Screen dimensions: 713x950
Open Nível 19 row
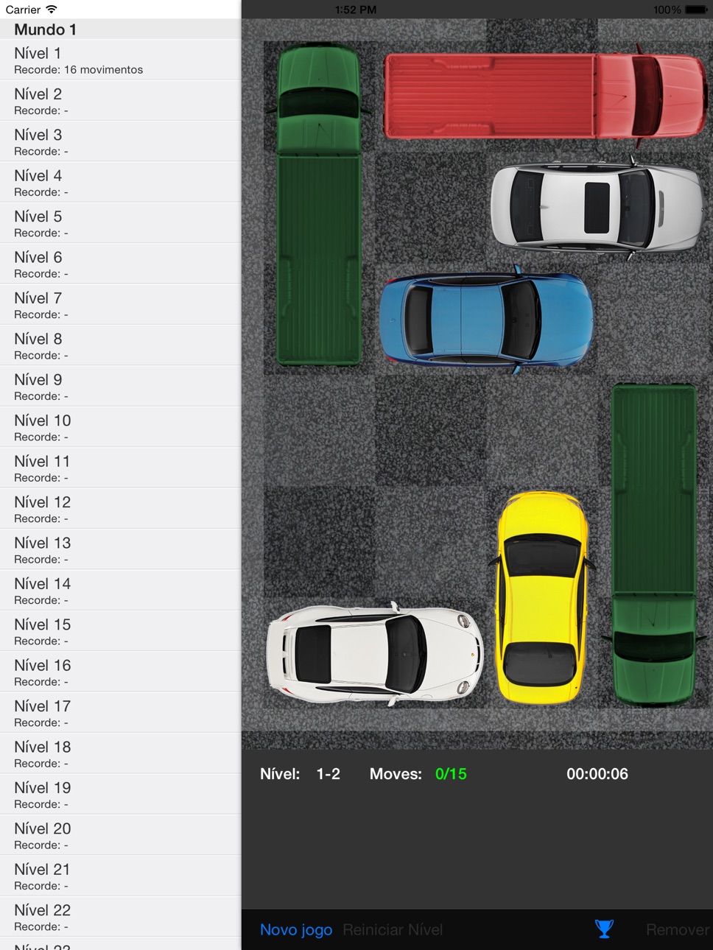click(120, 795)
